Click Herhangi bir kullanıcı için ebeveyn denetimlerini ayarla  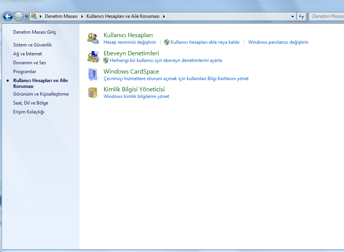pos(166,60)
